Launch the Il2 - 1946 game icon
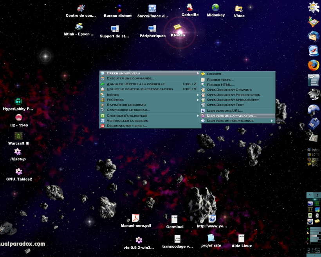 [19, 118]
